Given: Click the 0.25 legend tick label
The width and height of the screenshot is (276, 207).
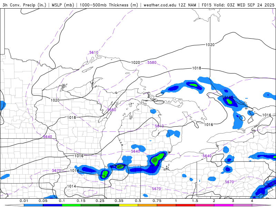Looking at the screenshot, I should [100, 201].
